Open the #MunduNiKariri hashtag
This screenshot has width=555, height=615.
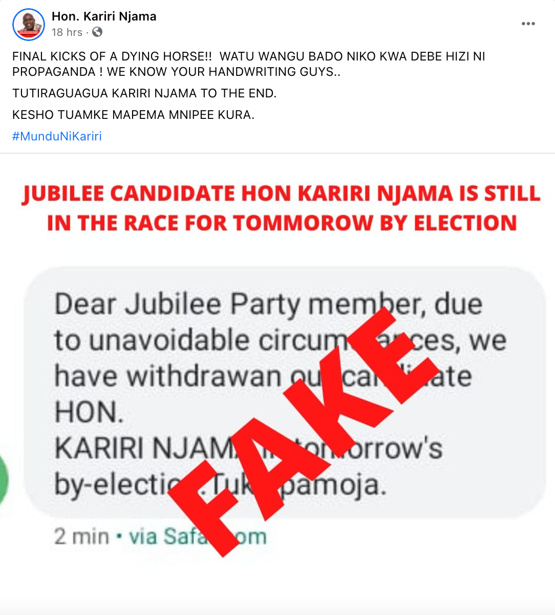click(x=57, y=136)
